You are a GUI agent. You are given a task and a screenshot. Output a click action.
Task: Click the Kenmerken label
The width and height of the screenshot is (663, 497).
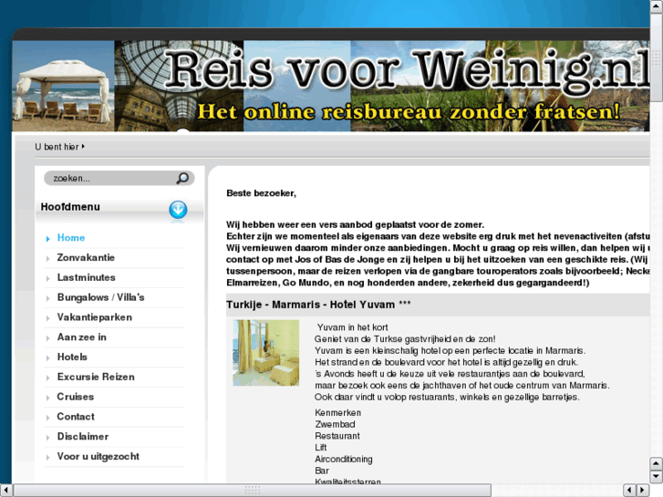(337, 413)
